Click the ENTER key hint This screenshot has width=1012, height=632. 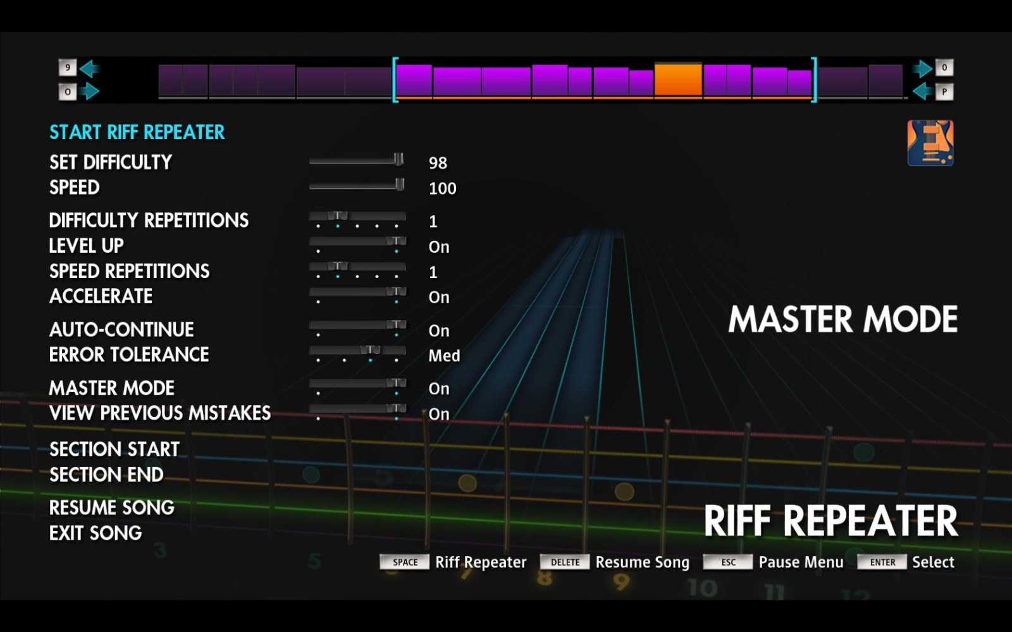[882, 562]
